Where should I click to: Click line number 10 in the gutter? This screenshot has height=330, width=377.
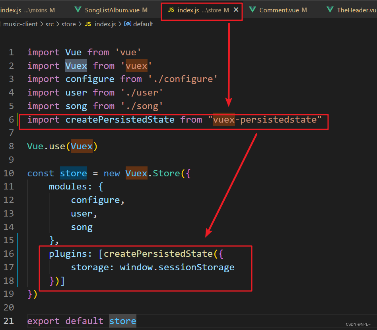tap(9, 173)
